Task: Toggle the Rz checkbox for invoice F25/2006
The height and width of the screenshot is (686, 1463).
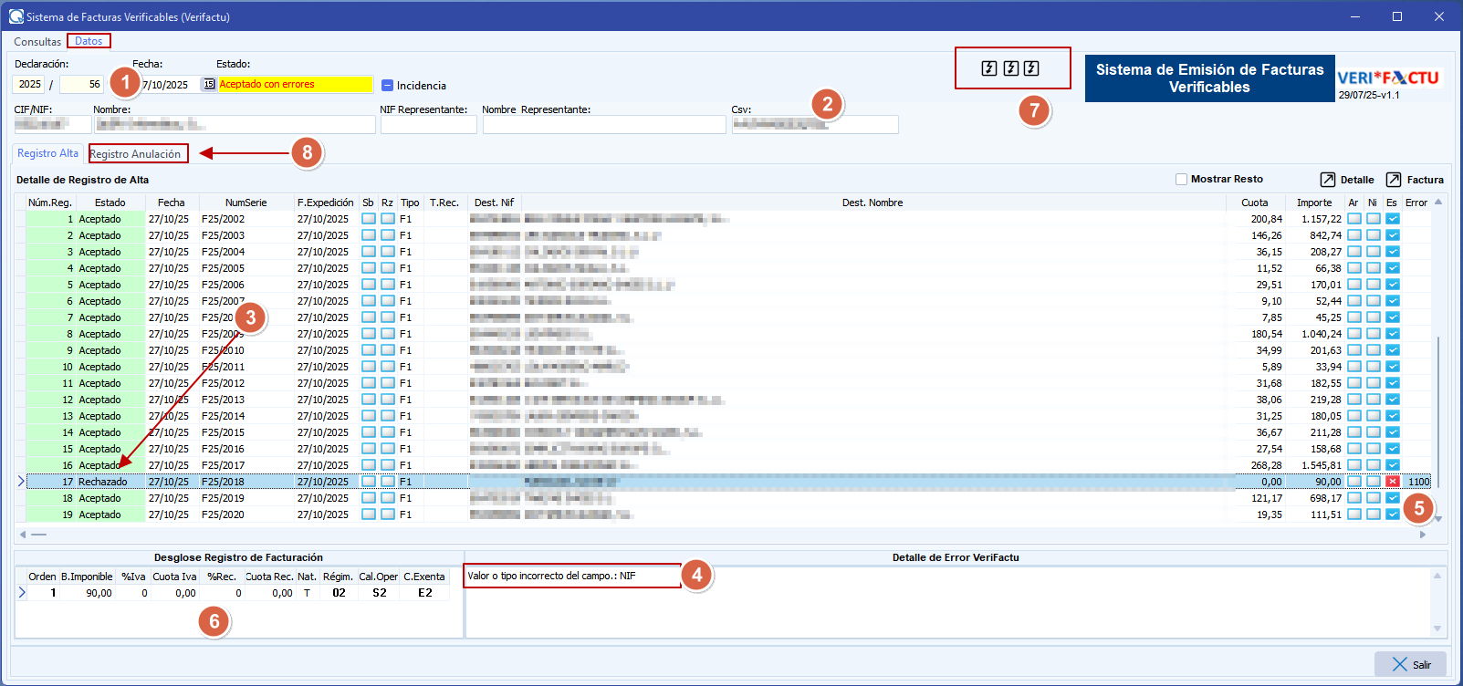Action: point(388,285)
